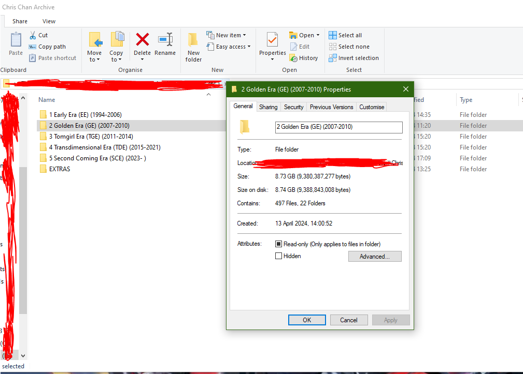The image size is (523, 374).
Task: Click the Advanced... attributes button
Action: (375, 256)
